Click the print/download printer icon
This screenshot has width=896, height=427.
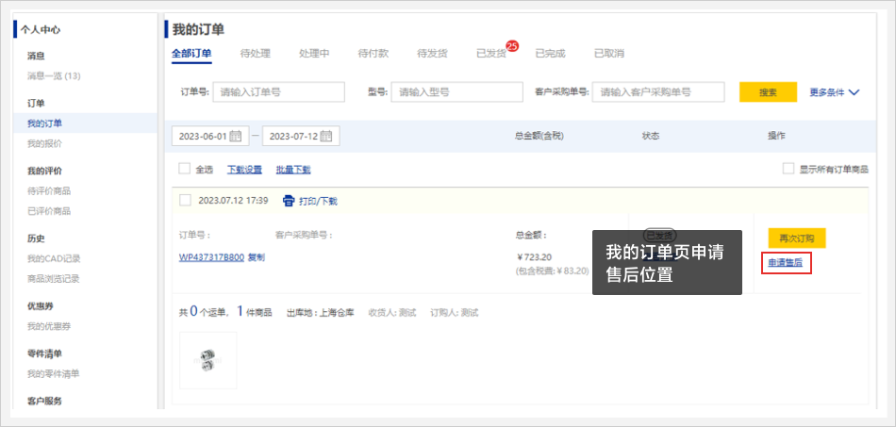(290, 201)
